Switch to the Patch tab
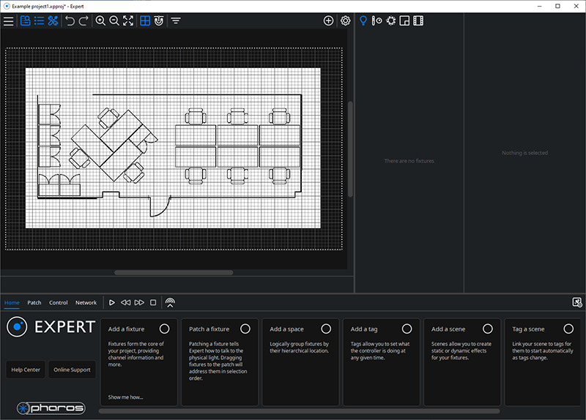The width and height of the screenshot is (586, 420). click(34, 303)
